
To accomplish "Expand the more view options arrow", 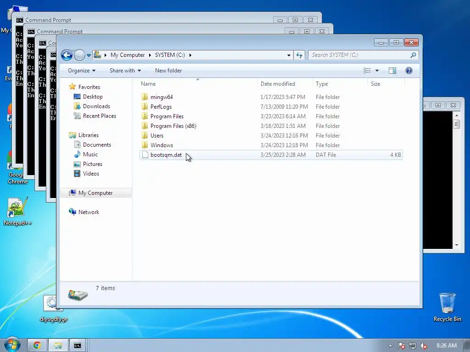I will coord(377,71).
